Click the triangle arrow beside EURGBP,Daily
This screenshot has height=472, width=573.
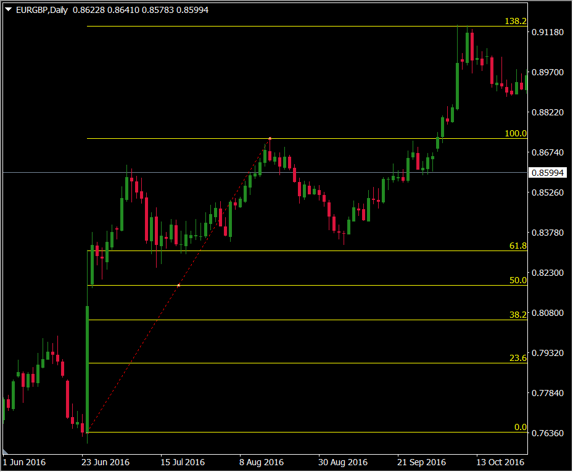[8, 9]
